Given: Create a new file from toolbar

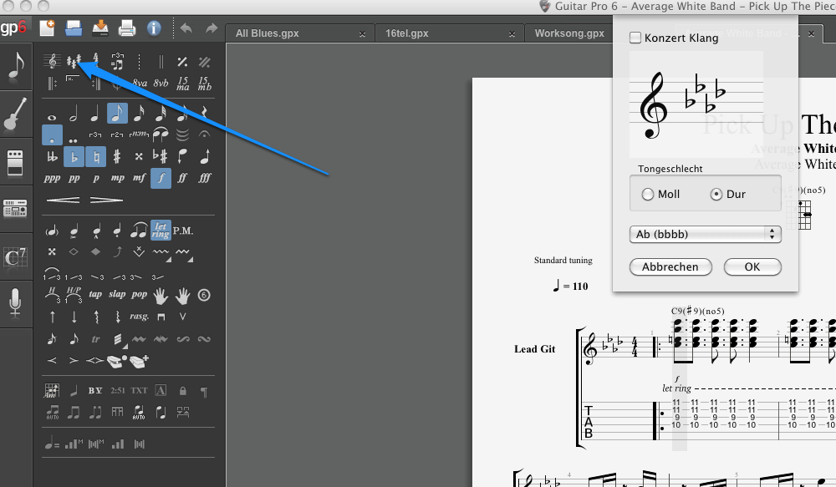Looking at the screenshot, I should (x=47, y=28).
